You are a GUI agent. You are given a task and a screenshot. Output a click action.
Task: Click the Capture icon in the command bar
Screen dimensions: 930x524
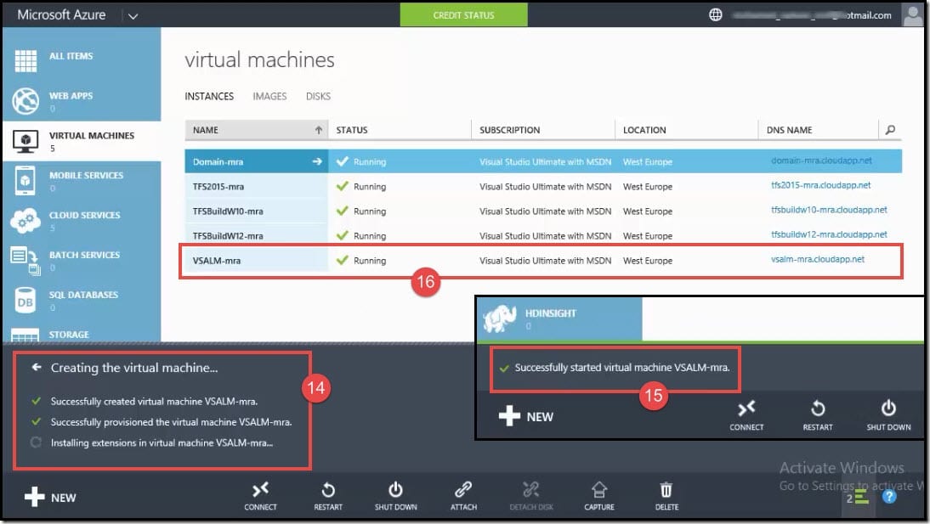pyautogui.click(x=599, y=493)
